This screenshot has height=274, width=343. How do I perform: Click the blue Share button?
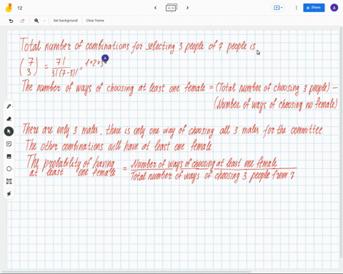tap(314, 8)
